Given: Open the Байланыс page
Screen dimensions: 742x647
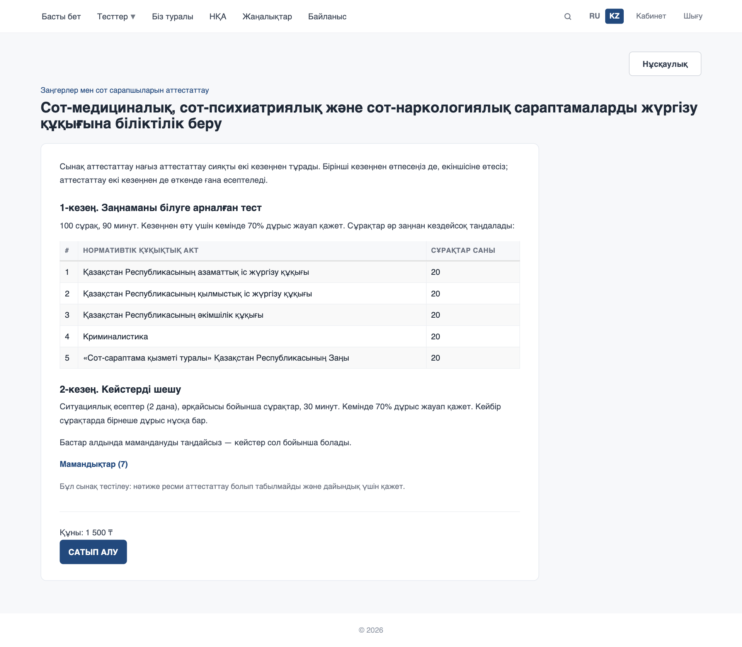Looking at the screenshot, I should 327,17.
